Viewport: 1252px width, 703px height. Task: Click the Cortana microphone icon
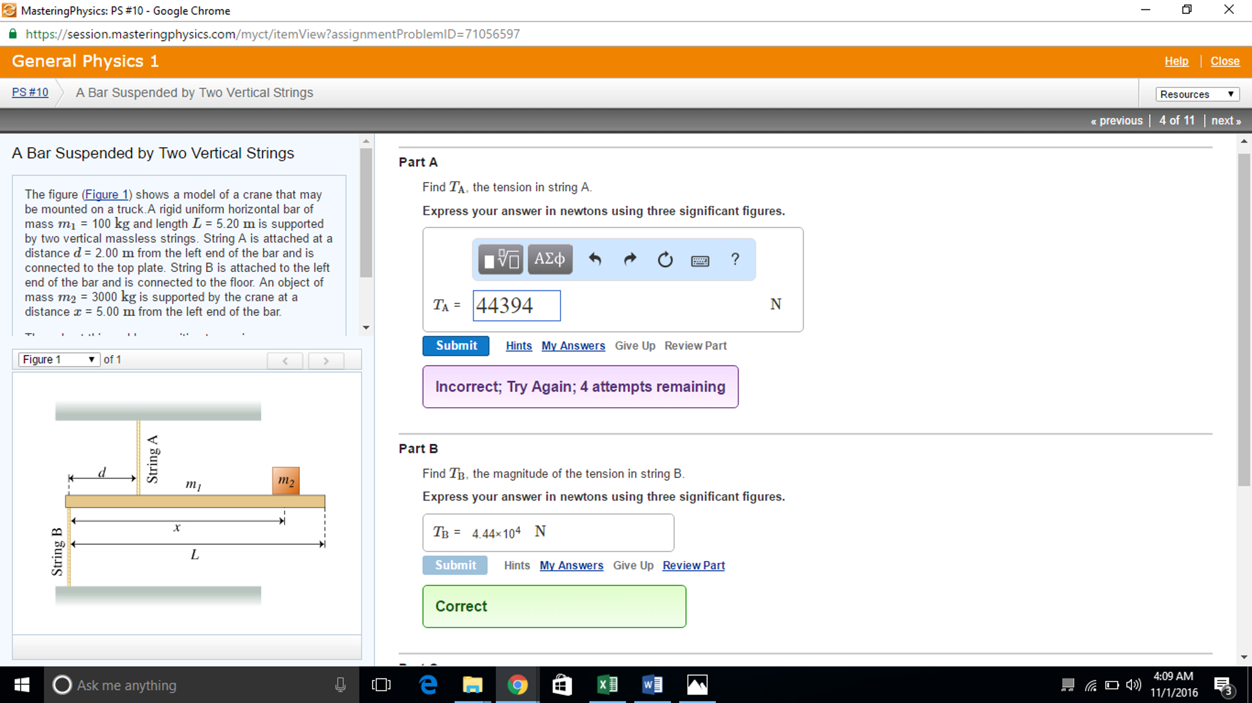click(x=340, y=685)
